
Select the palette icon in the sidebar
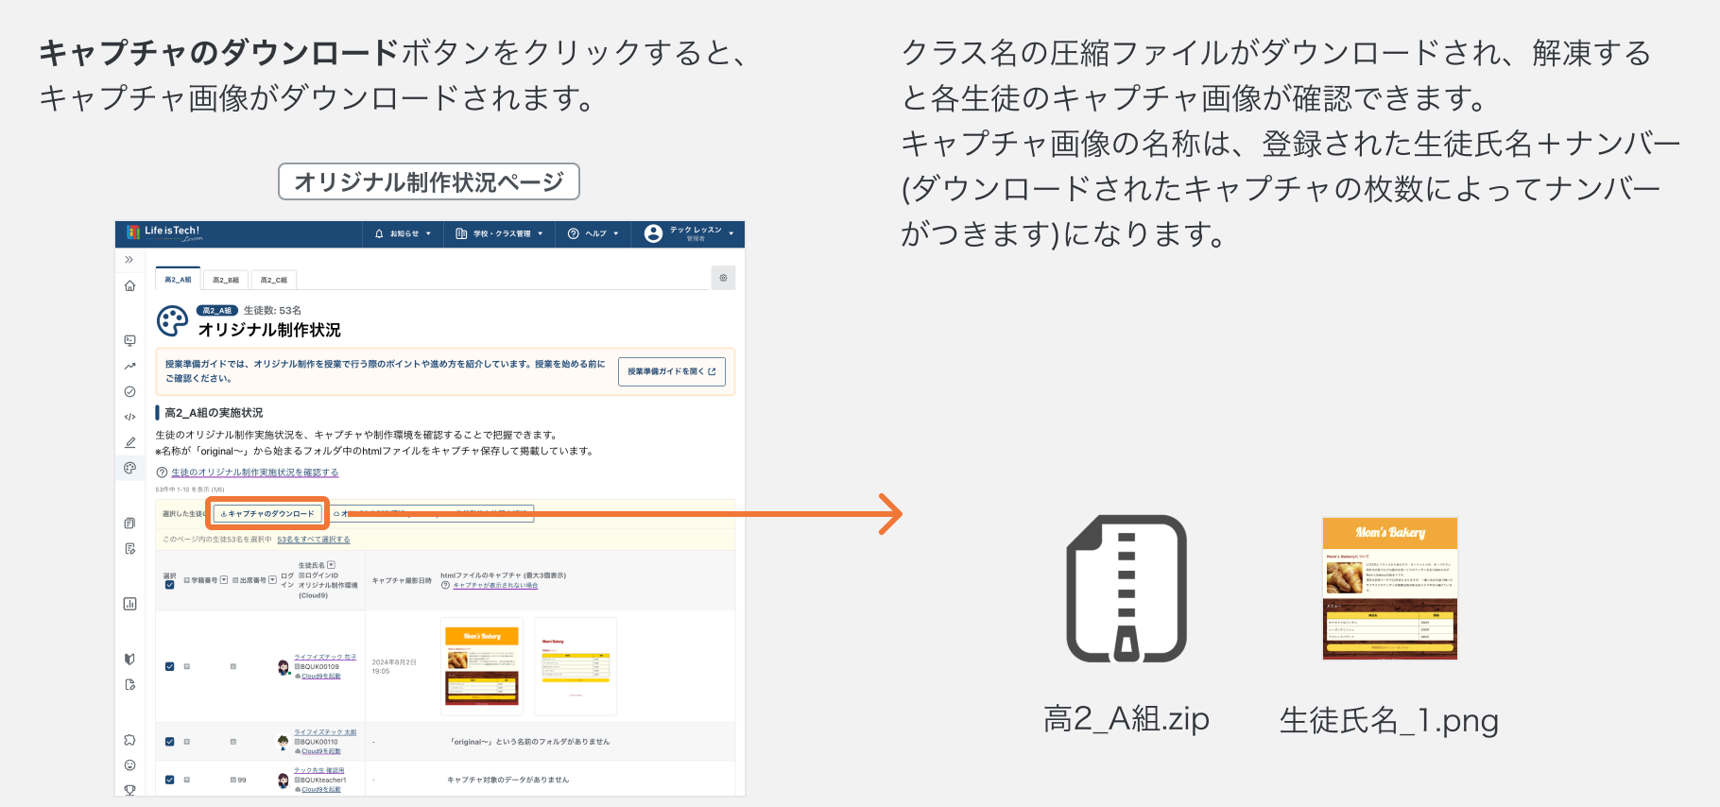[129, 468]
